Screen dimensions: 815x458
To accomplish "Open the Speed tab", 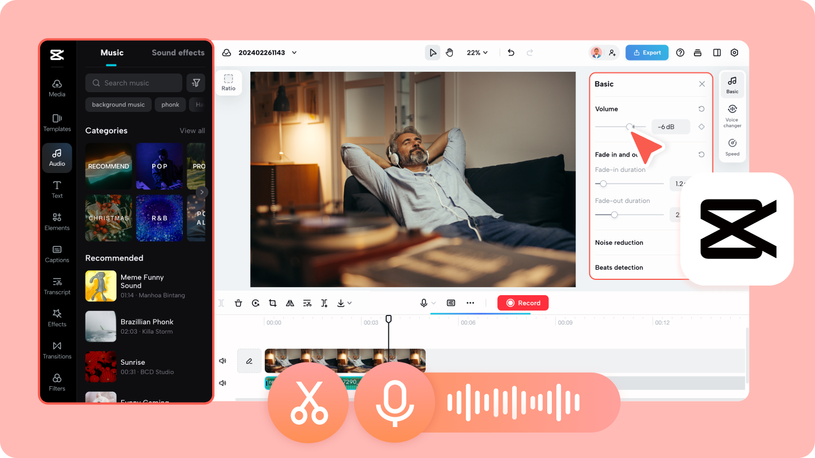I will [732, 147].
